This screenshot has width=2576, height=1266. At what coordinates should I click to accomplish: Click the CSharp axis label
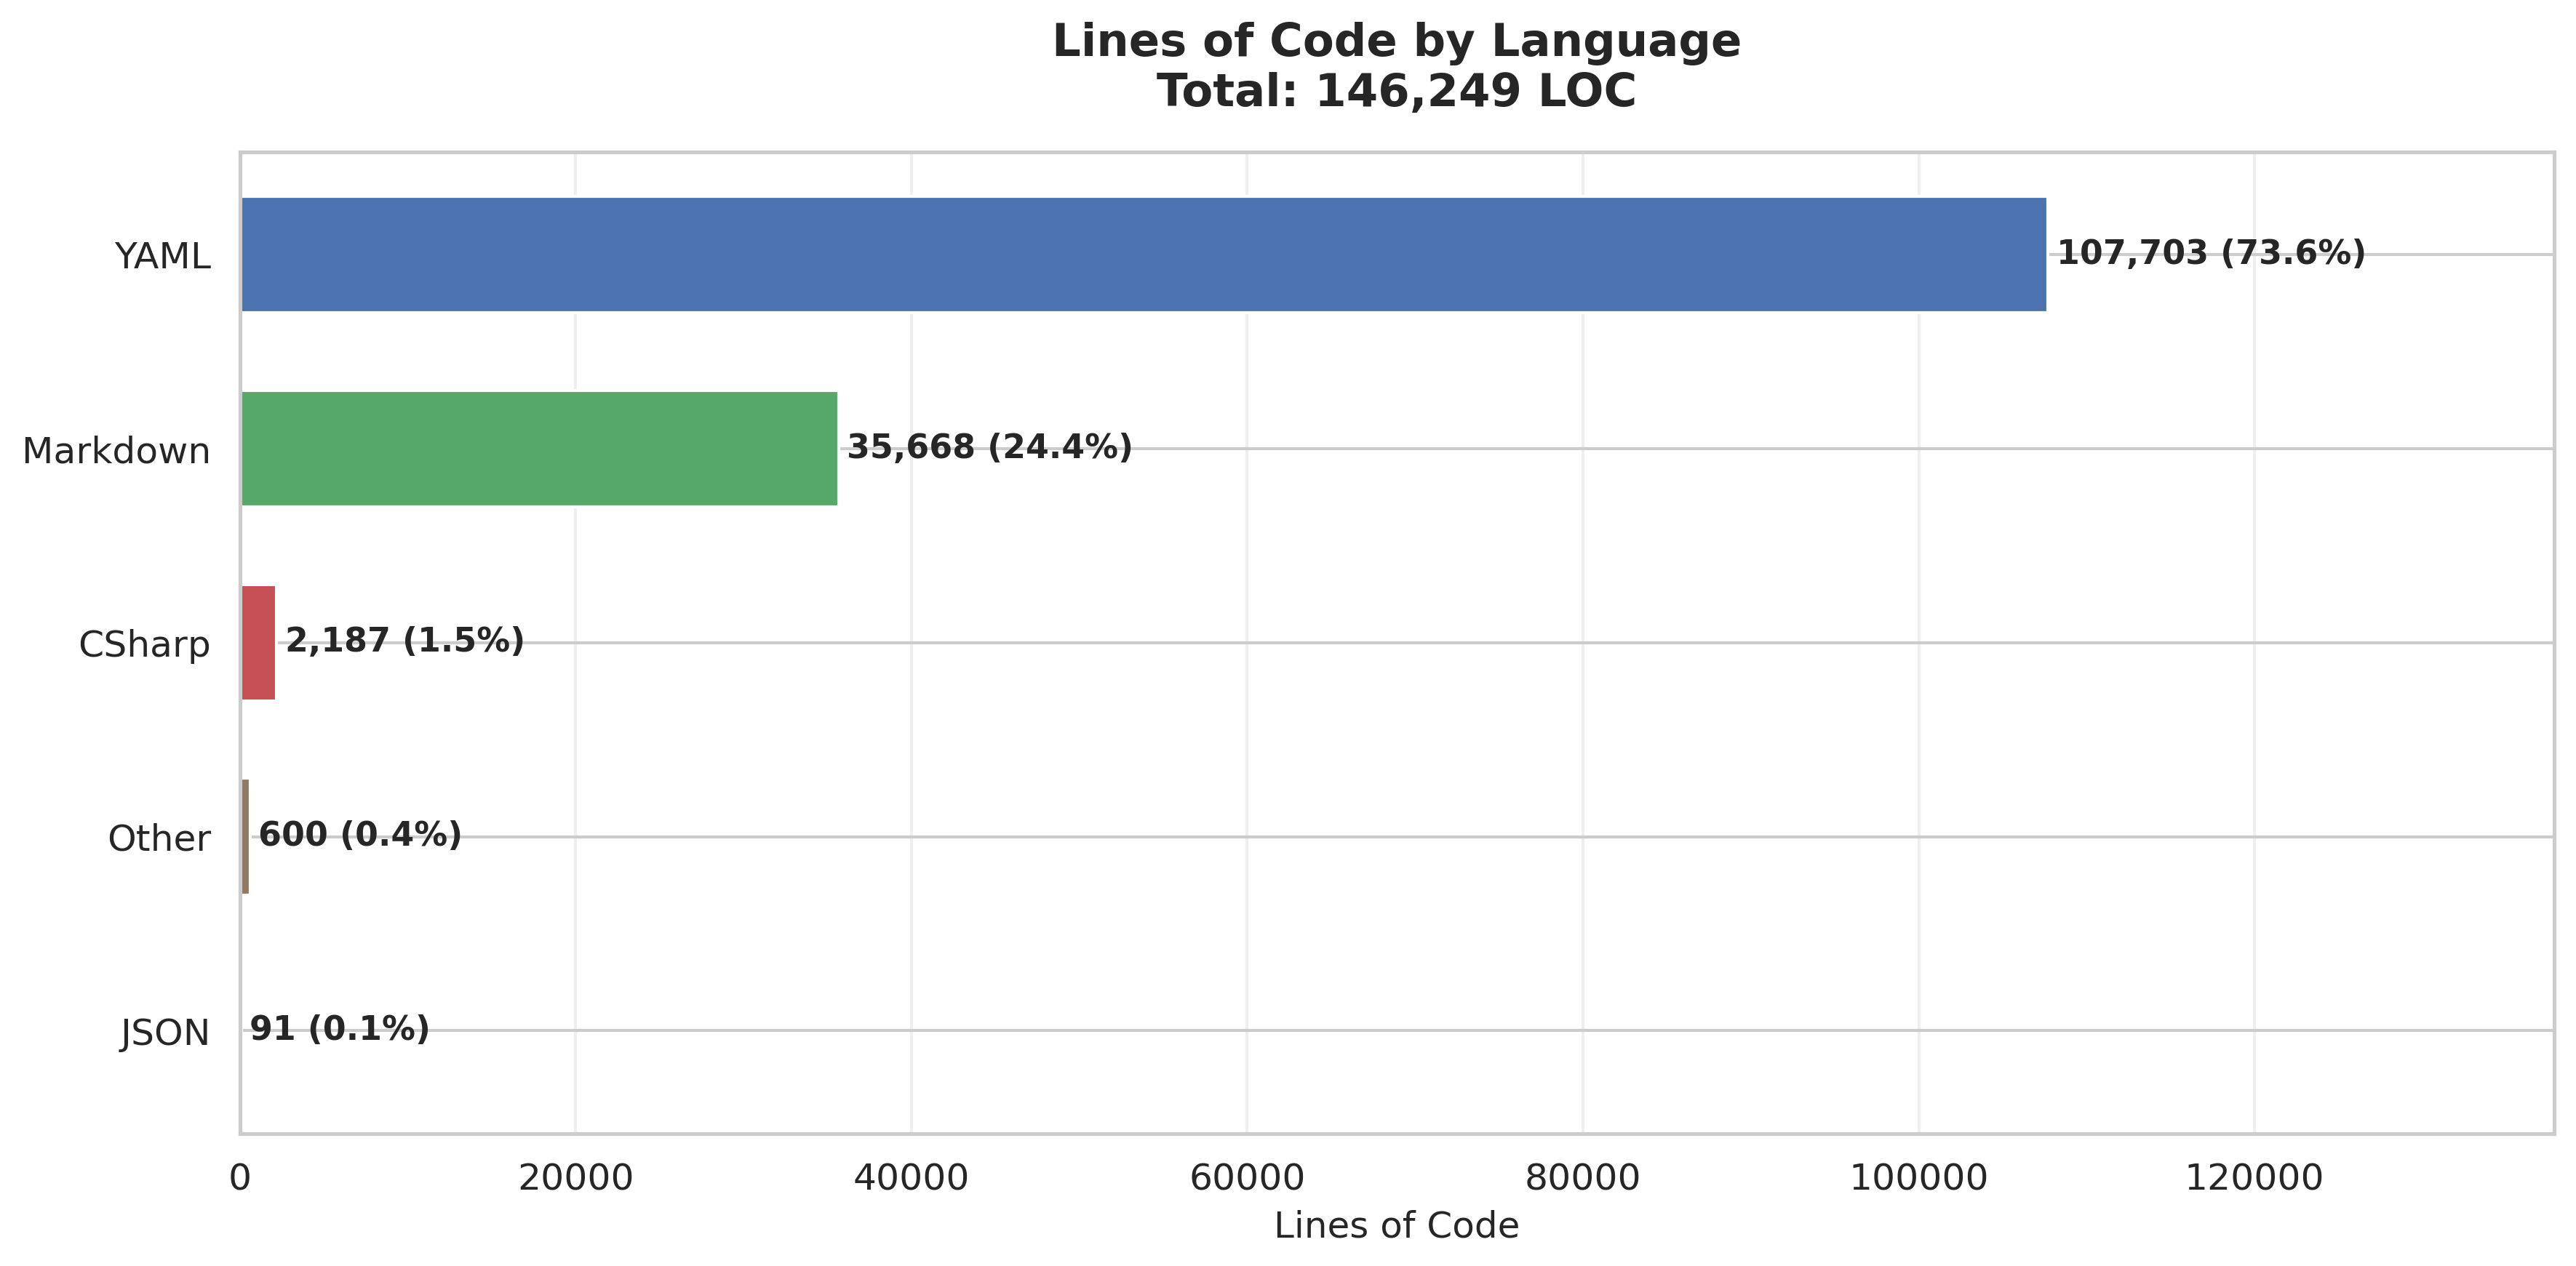pos(144,644)
